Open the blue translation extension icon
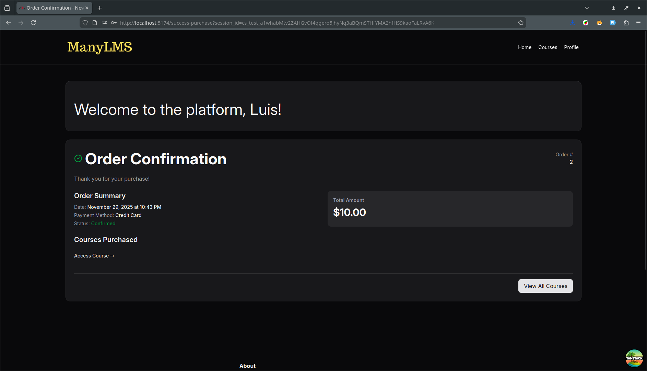The height and width of the screenshot is (371, 647). click(613, 23)
